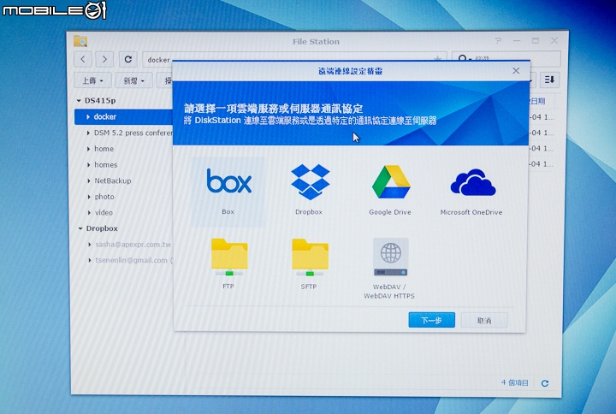Expand the docker folder arrow

[x=88, y=116]
